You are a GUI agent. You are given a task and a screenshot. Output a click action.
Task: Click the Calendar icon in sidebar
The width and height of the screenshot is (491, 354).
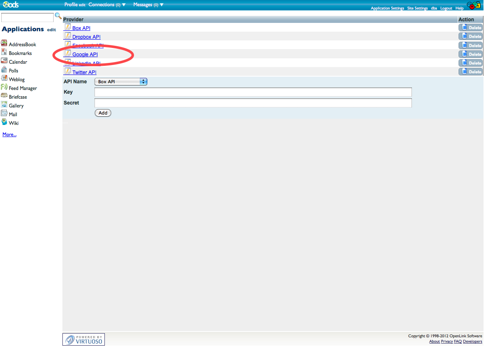click(4, 61)
